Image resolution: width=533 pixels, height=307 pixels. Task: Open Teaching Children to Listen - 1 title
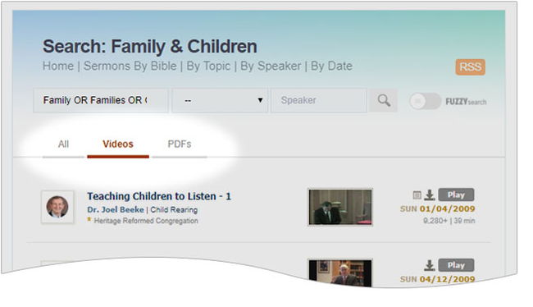159,196
